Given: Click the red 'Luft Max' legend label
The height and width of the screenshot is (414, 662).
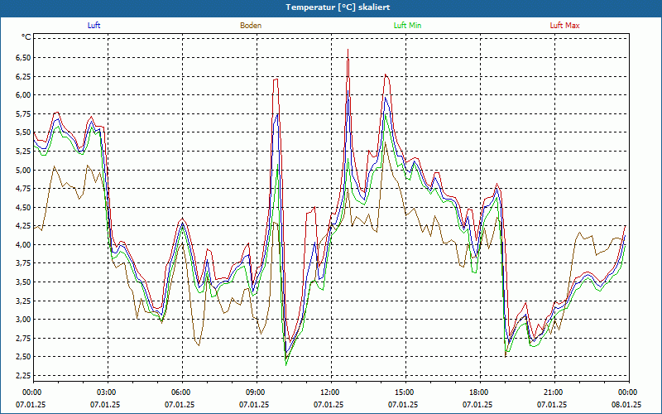Looking at the screenshot, I should pos(564,26).
